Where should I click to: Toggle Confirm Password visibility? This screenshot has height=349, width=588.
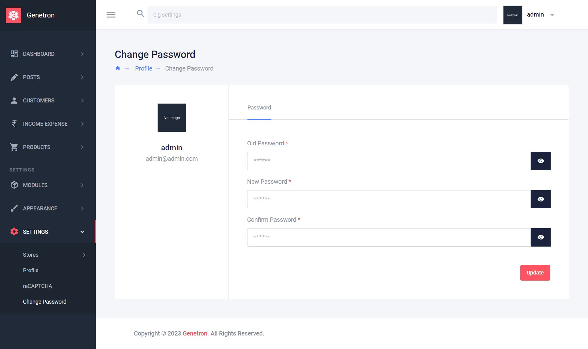[541, 237]
